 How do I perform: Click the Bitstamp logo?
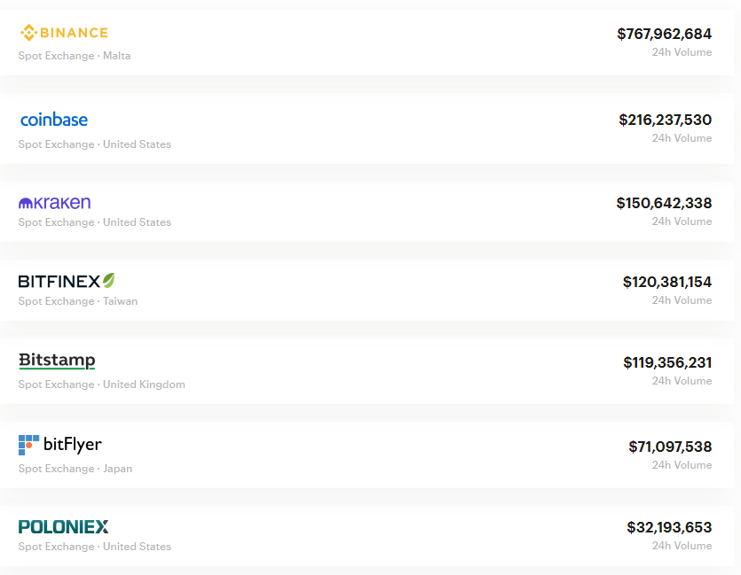57,361
